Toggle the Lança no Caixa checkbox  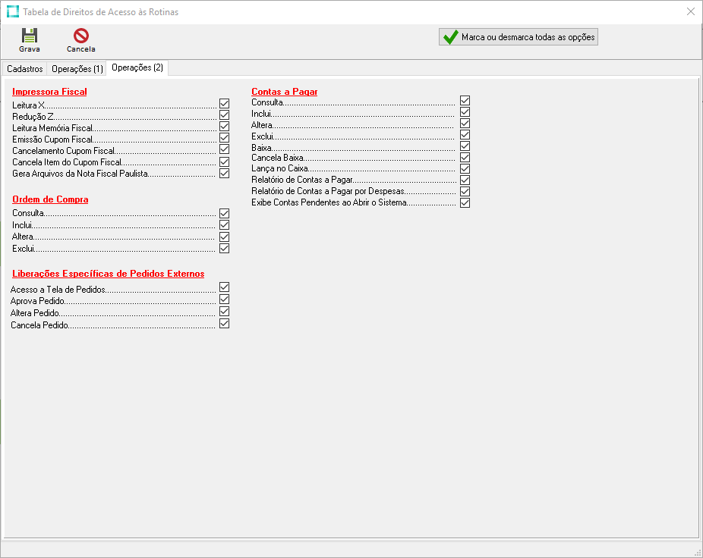click(465, 168)
